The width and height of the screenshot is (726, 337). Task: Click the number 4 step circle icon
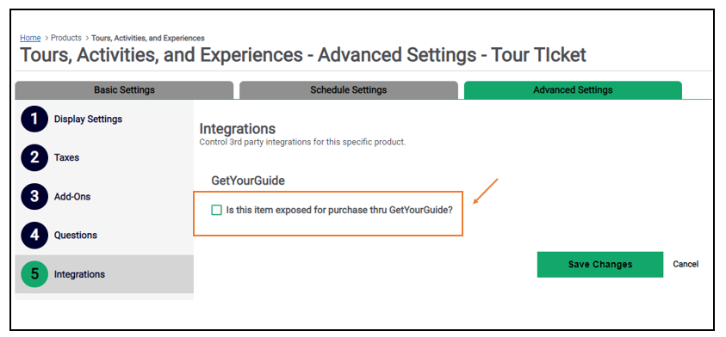(x=34, y=235)
